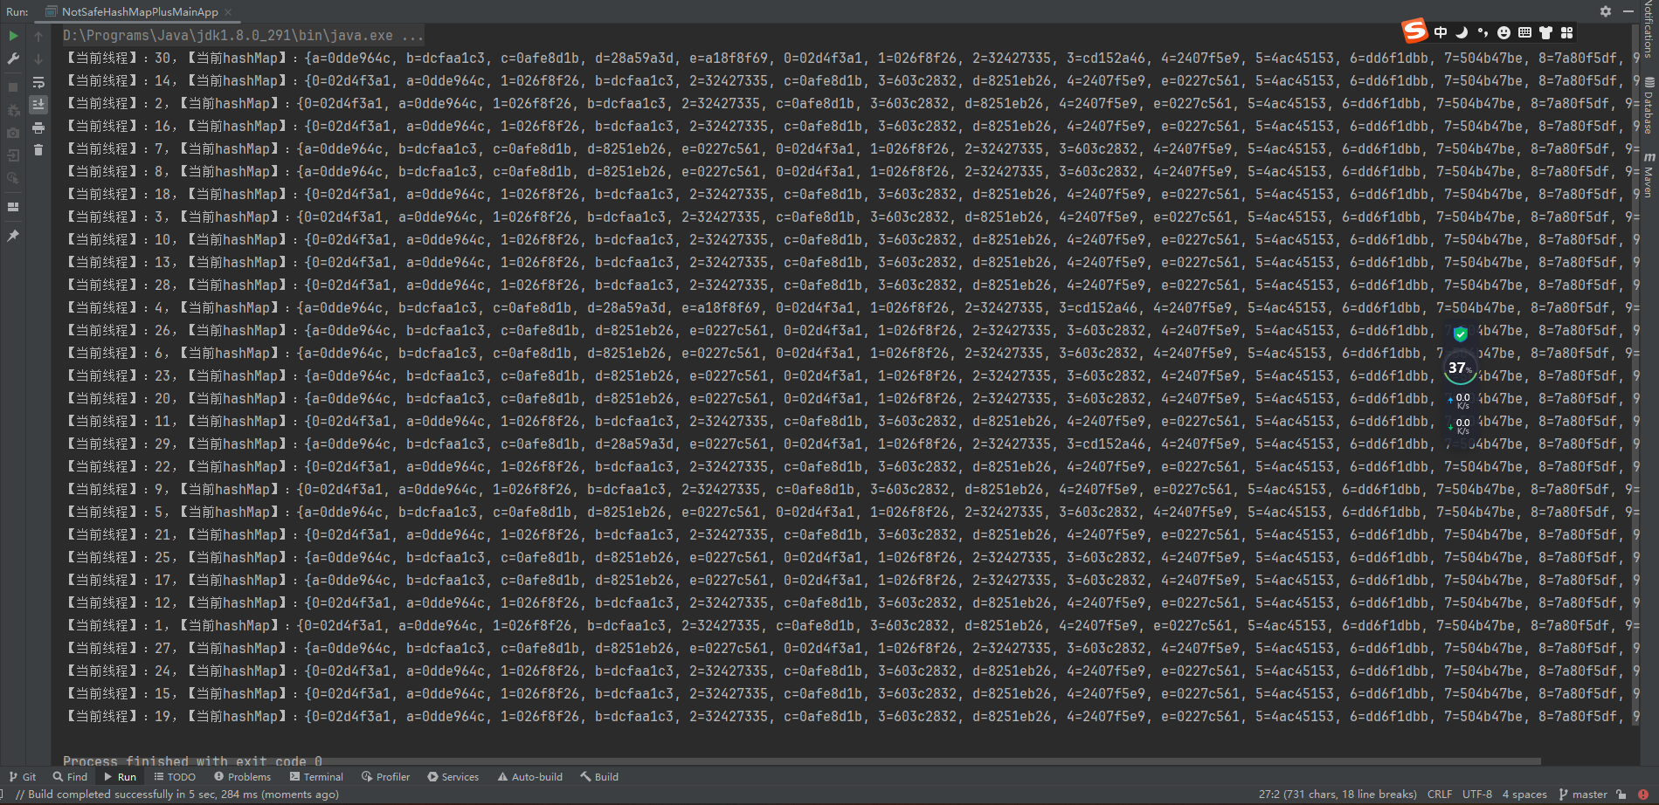Click the Stop process square icon
The width and height of the screenshot is (1659, 805).
click(x=13, y=87)
